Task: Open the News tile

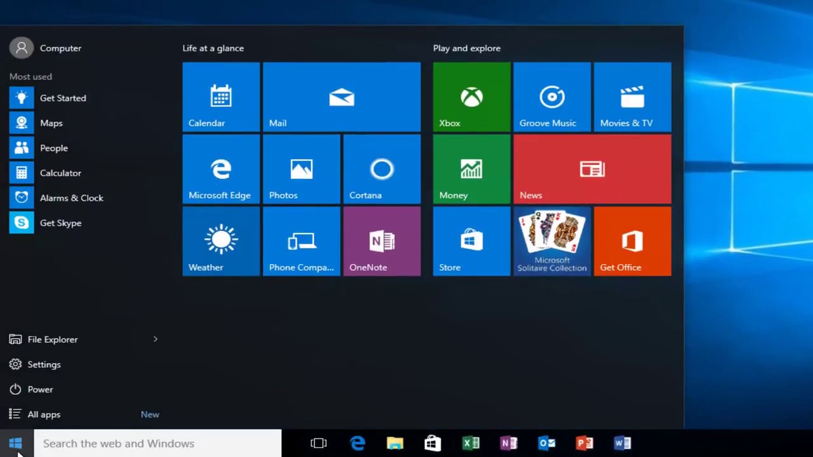Action: click(592, 169)
